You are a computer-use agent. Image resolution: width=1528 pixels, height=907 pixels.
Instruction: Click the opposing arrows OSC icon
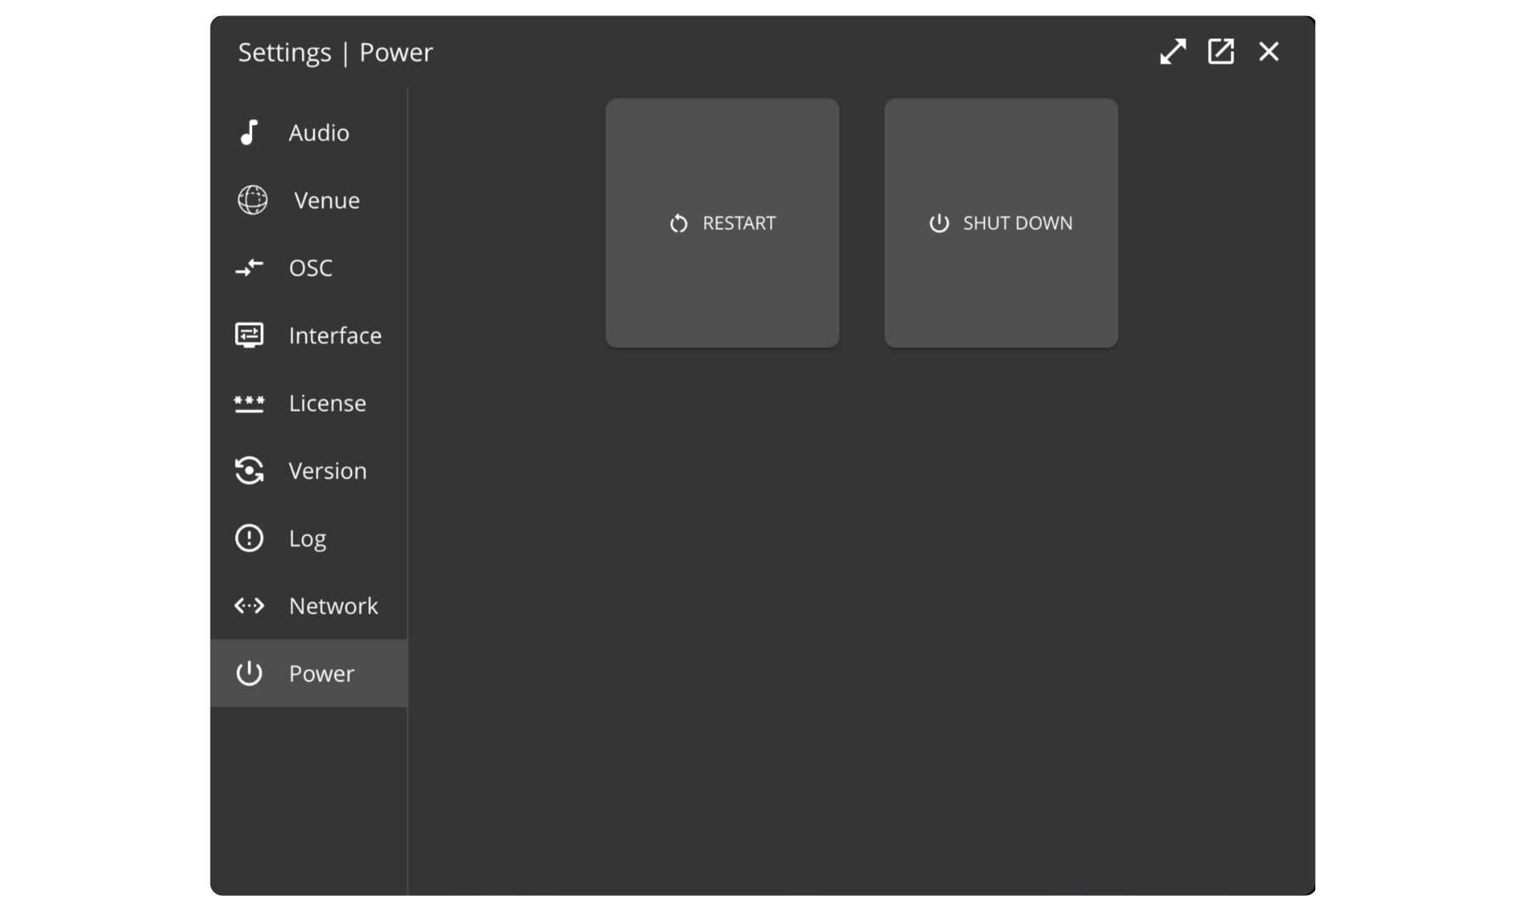[x=249, y=268]
